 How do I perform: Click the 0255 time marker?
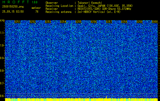pyautogui.click(x=78, y=22)
